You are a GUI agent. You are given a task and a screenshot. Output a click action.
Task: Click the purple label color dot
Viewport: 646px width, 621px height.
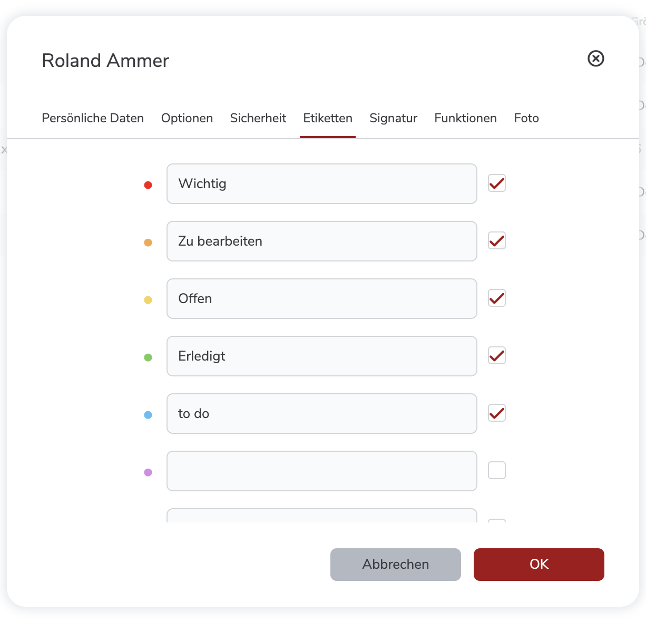(x=148, y=472)
